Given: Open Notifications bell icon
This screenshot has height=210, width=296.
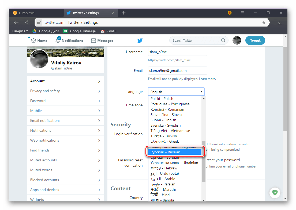Looking at the screenshot, I should tap(58, 41).
